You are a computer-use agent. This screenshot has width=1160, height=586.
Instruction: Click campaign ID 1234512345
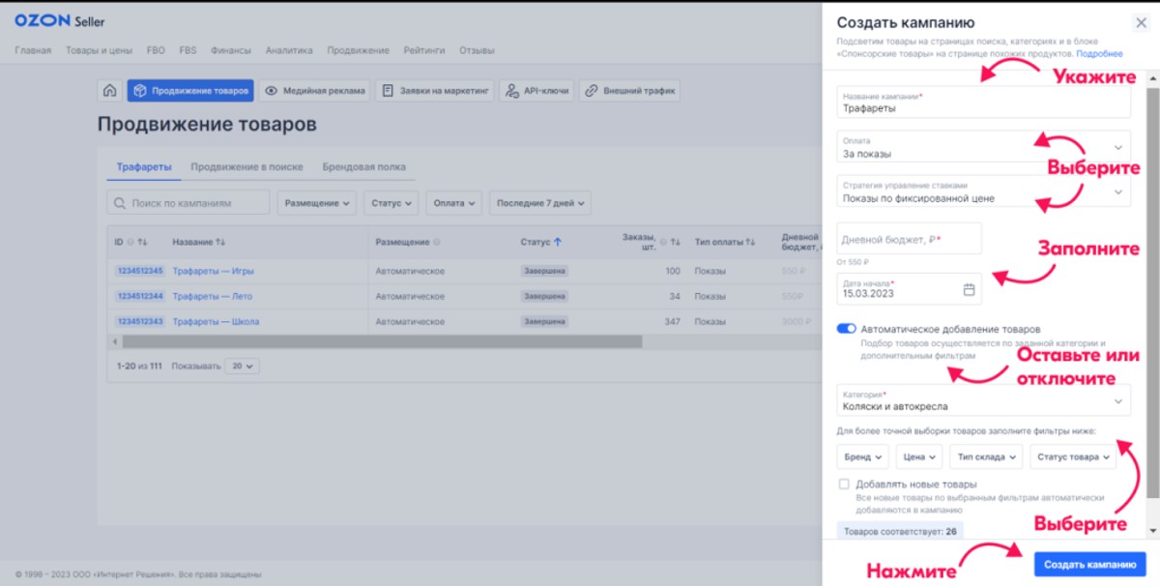(140, 271)
